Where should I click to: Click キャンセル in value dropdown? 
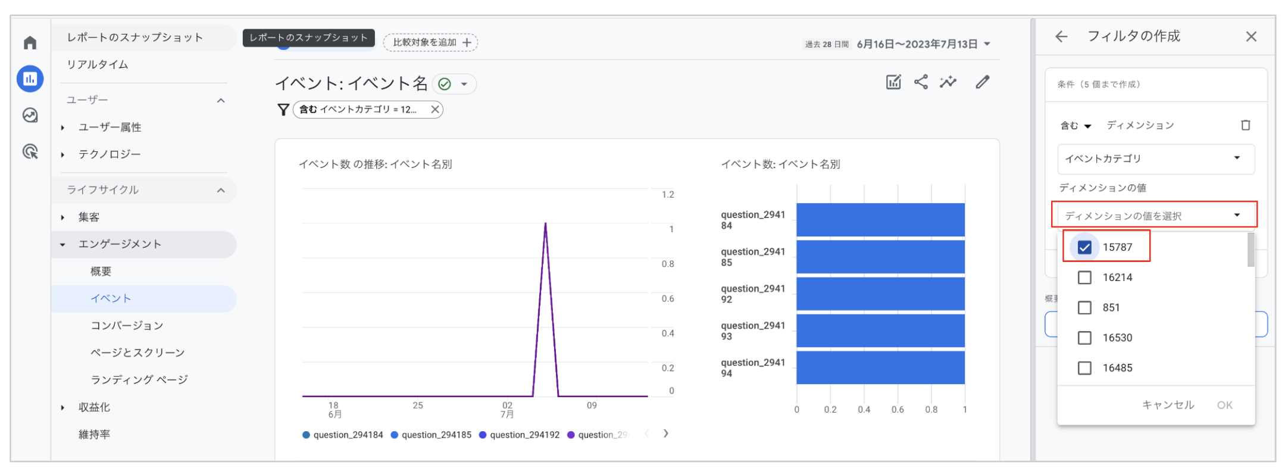pyautogui.click(x=1168, y=405)
